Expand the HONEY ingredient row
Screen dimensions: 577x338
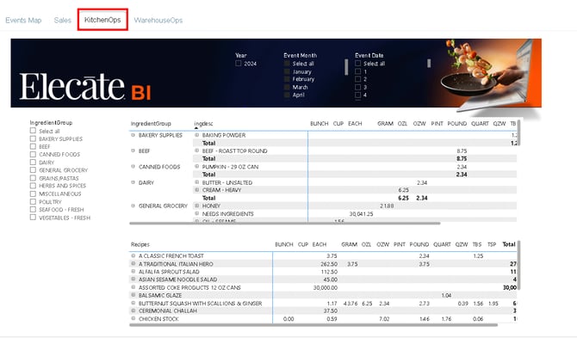(x=197, y=206)
